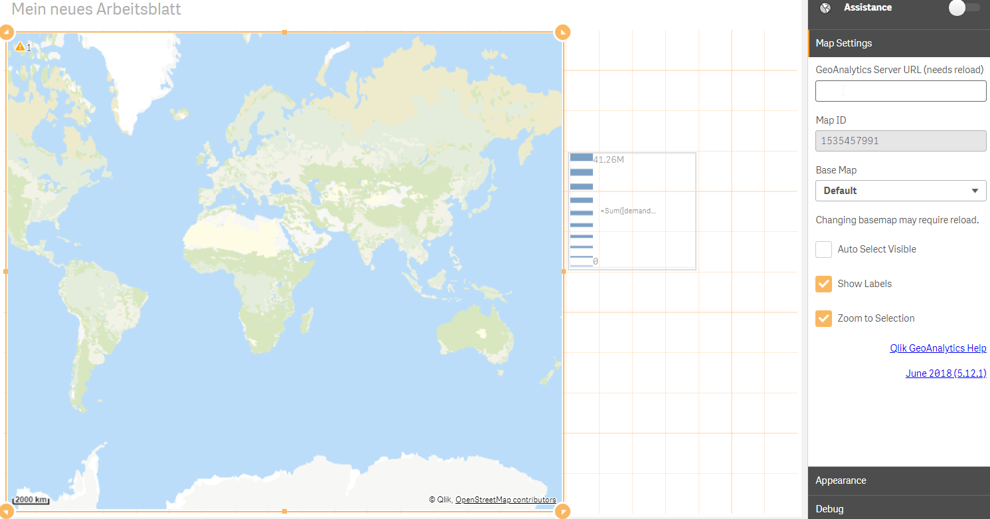Viewport: 990px width, 519px height.
Task: Disable the Show Labels checkbox
Action: [823, 284]
